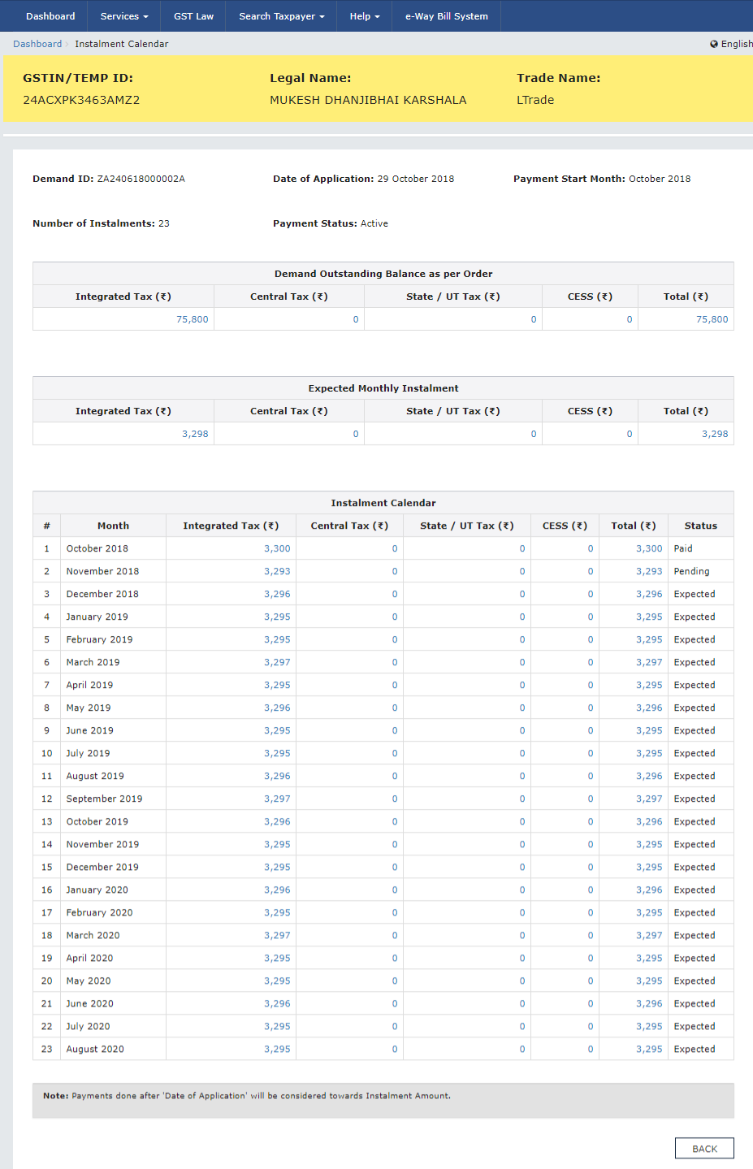Select the March 2019 month cell
The height and width of the screenshot is (1169, 753).
pyautogui.click(x=93, y=662)
